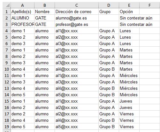
Task: Select column A header
Action: [x=22, y=5]
